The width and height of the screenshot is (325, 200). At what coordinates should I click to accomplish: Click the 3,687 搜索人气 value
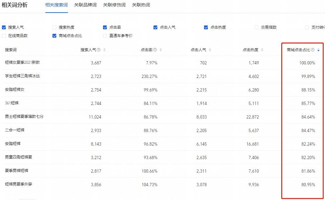(96, 63)
